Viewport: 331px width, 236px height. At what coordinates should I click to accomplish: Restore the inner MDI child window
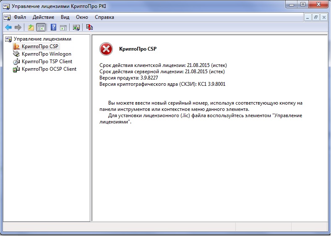click(x=316, y=18)
